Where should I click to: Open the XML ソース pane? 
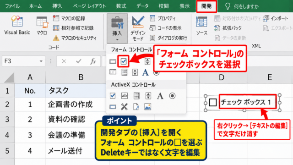pos(201,26)
